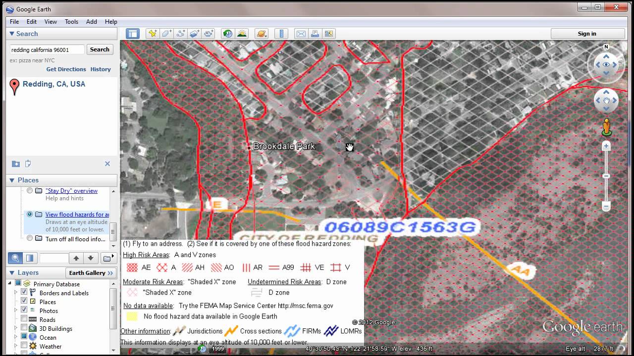Select the Turn off all flood info radio button
Image resolution: width=634 pixels, height=356 pixels.
tap(30, 238)
